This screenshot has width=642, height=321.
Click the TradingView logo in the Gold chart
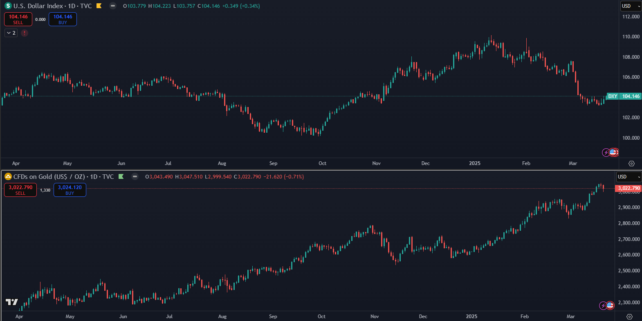coord(11,302)
